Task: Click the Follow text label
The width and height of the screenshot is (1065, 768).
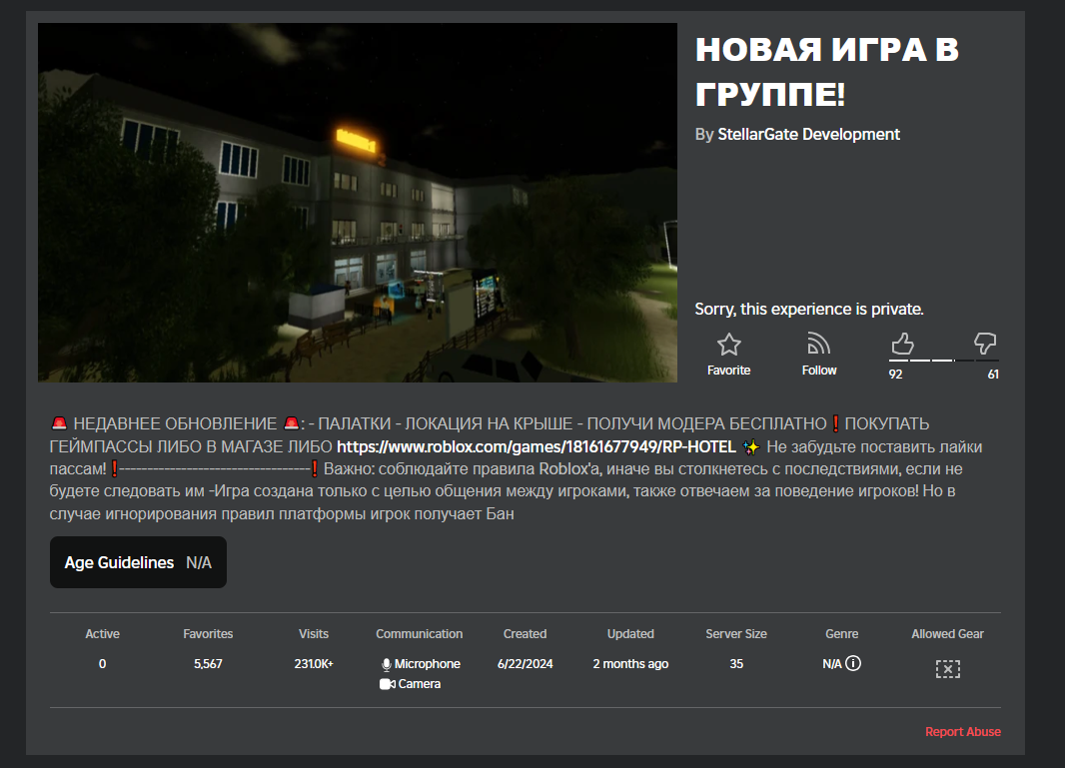Action: [819, 371]
